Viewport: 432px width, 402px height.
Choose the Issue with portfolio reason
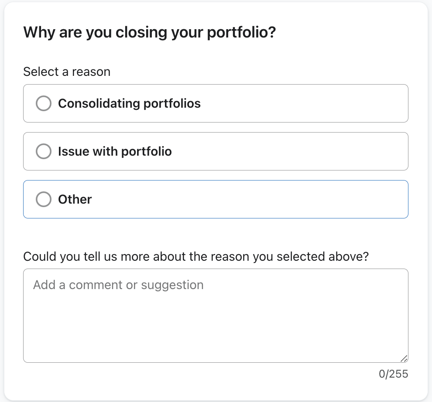pyautogui.click(x=115, y=151)
